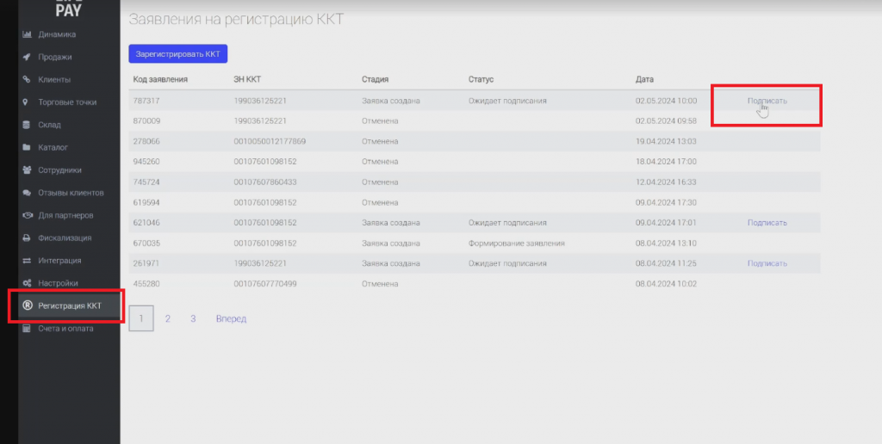Click the Сотрудники people icon
882x444 pixels.
(x=27, y=170)
